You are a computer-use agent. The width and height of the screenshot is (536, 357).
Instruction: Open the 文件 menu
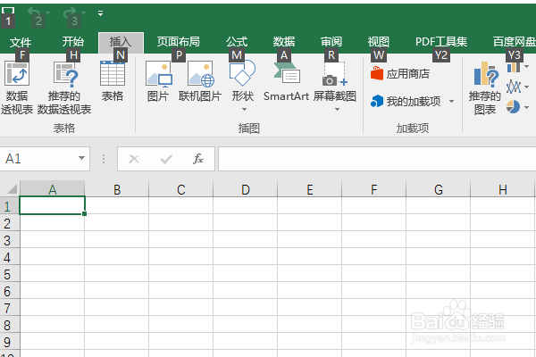pyautogui.click(x=21, y=42)
